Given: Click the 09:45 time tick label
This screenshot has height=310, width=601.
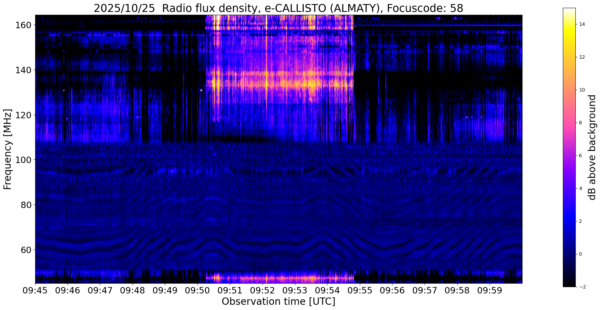Looking at the screenshot, I should pyautogui.click(x=35, y=291).
